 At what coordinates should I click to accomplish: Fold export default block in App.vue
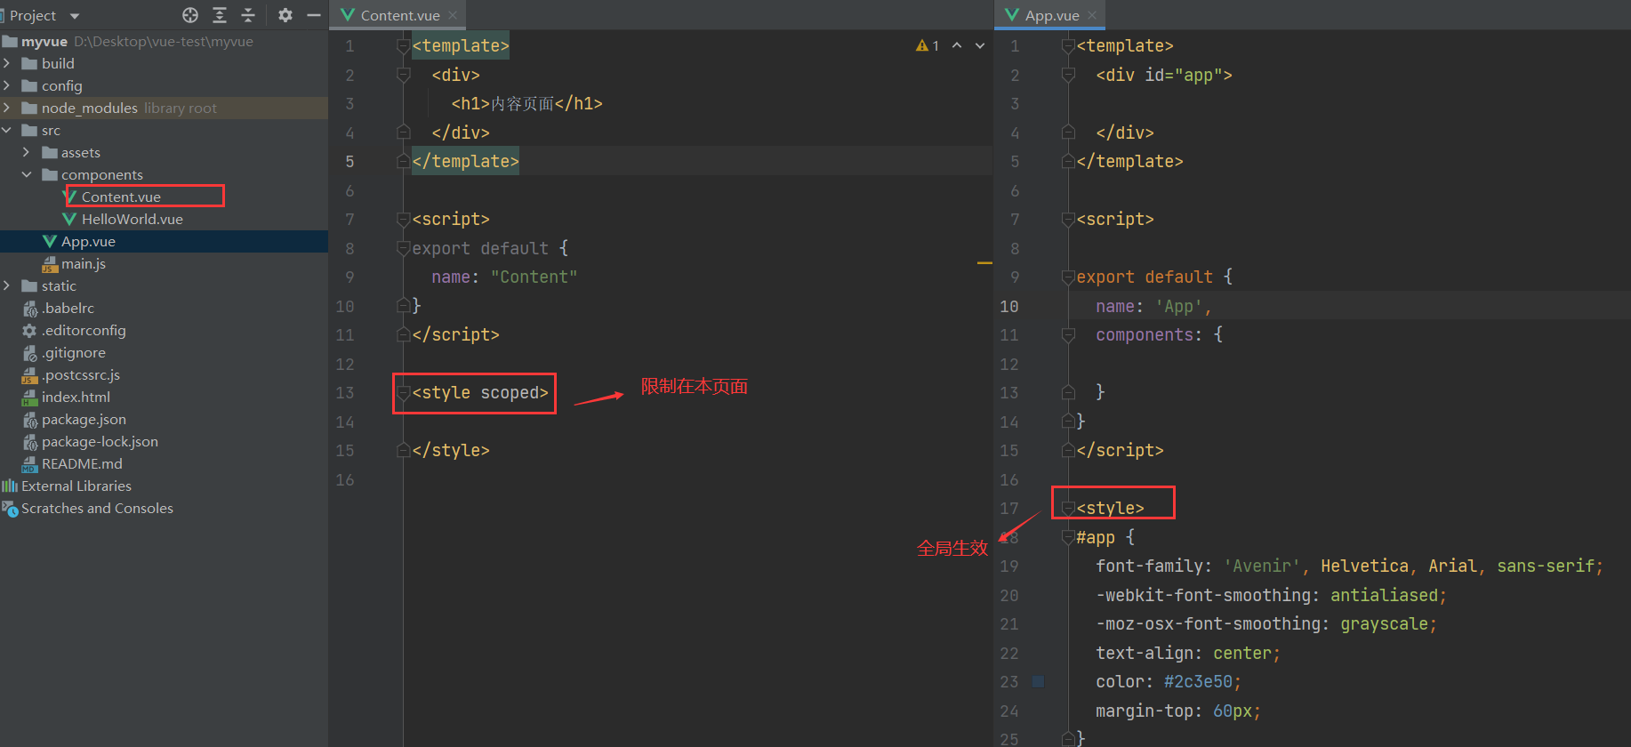coord(1068,277)
